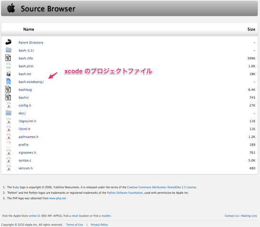Screen dimensions: 260x227
Task: Open the config.h file link
Action: pyautogui.click(x=25, y=105)
